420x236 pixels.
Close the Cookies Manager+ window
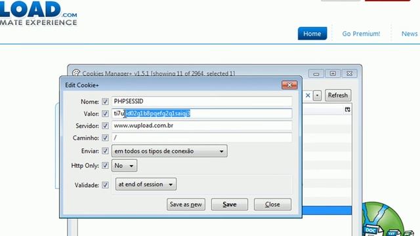coord(349,73)
